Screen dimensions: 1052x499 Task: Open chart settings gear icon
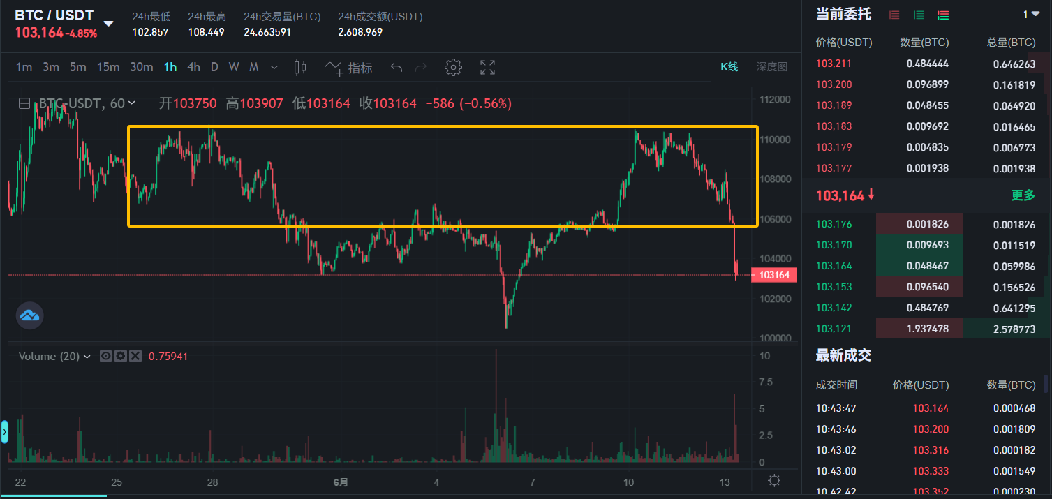453,68
